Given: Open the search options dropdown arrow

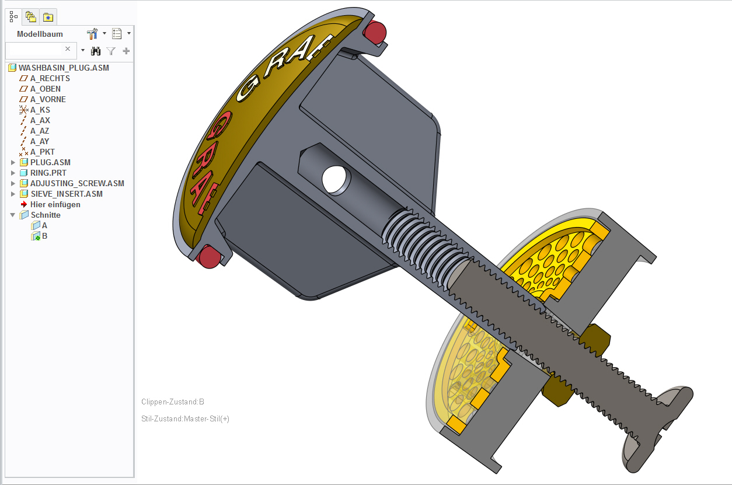Looking at the screenshot, I should click(83, 51).
